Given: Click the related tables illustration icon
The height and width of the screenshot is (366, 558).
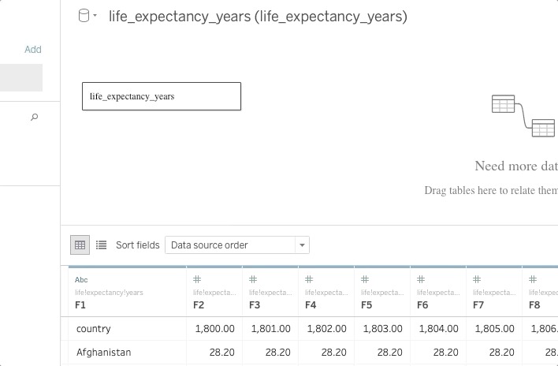Looking at the screenshot, I should [523, 115].
